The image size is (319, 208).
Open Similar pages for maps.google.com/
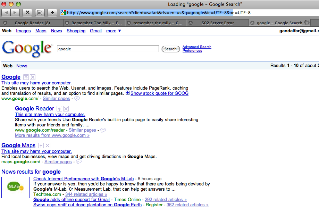coord(58,162)
